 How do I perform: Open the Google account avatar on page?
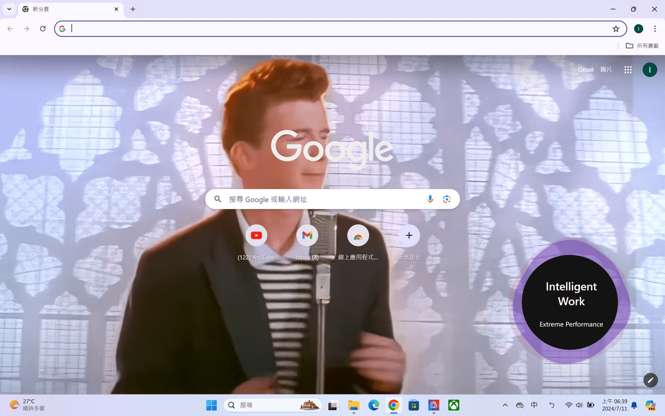point(650,70)
